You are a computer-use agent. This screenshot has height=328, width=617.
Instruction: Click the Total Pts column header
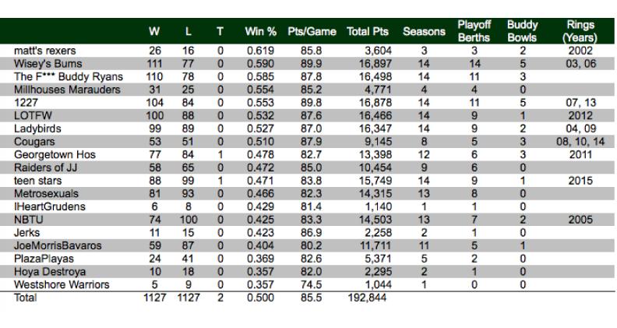click(x=368, y=31)
